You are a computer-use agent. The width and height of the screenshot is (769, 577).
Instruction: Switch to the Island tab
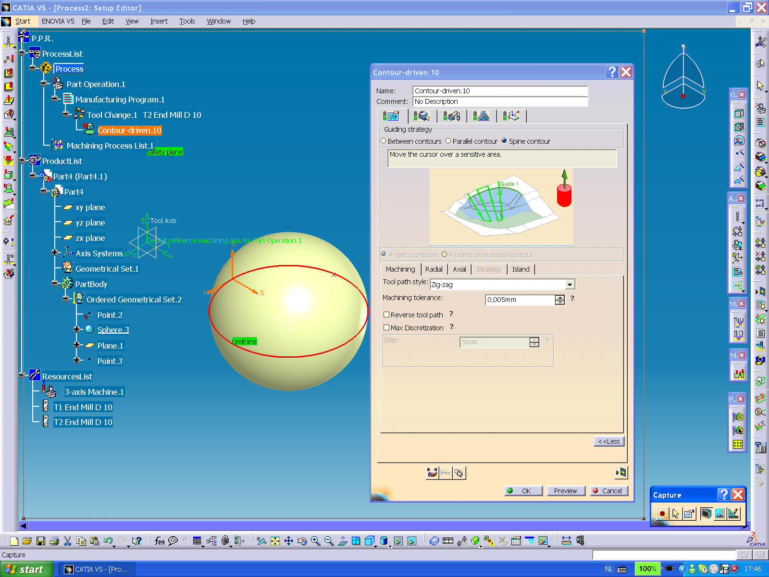[521, 269]
